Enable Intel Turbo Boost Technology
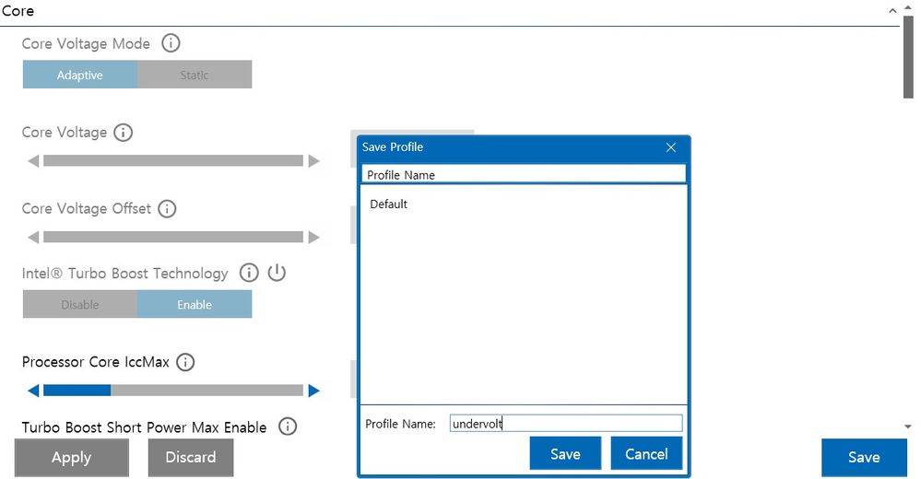Viewport: 921px width, 479px height. coord(195,304)
